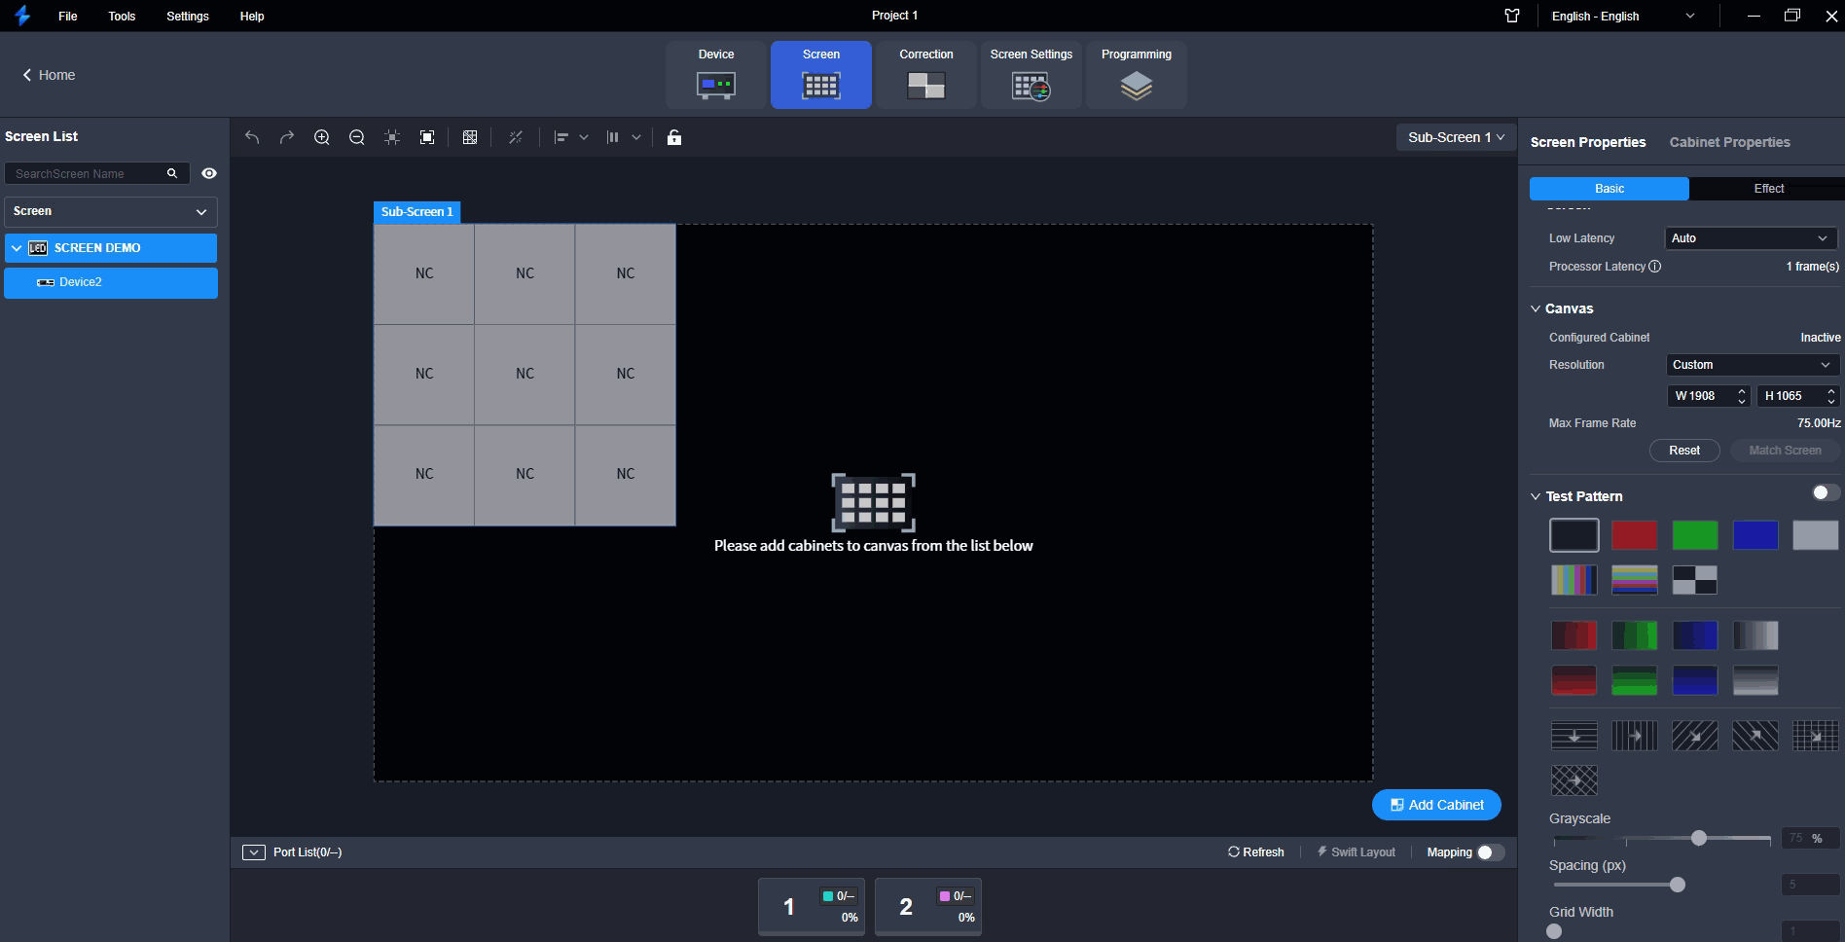Collapse the Port List panel
Screen dimensions: 1845x942
tap(254, 852)
